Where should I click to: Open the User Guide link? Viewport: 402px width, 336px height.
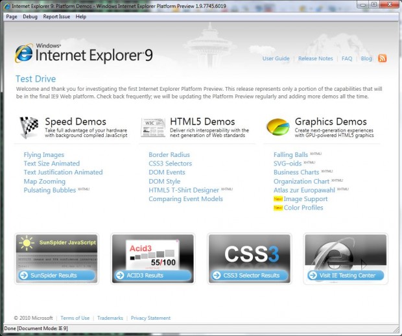pyautogui.click(x=276, y=58)
